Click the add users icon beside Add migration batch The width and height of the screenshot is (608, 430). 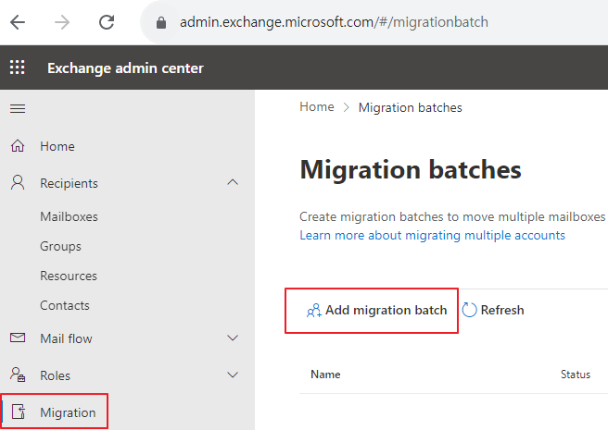(314, 310)
